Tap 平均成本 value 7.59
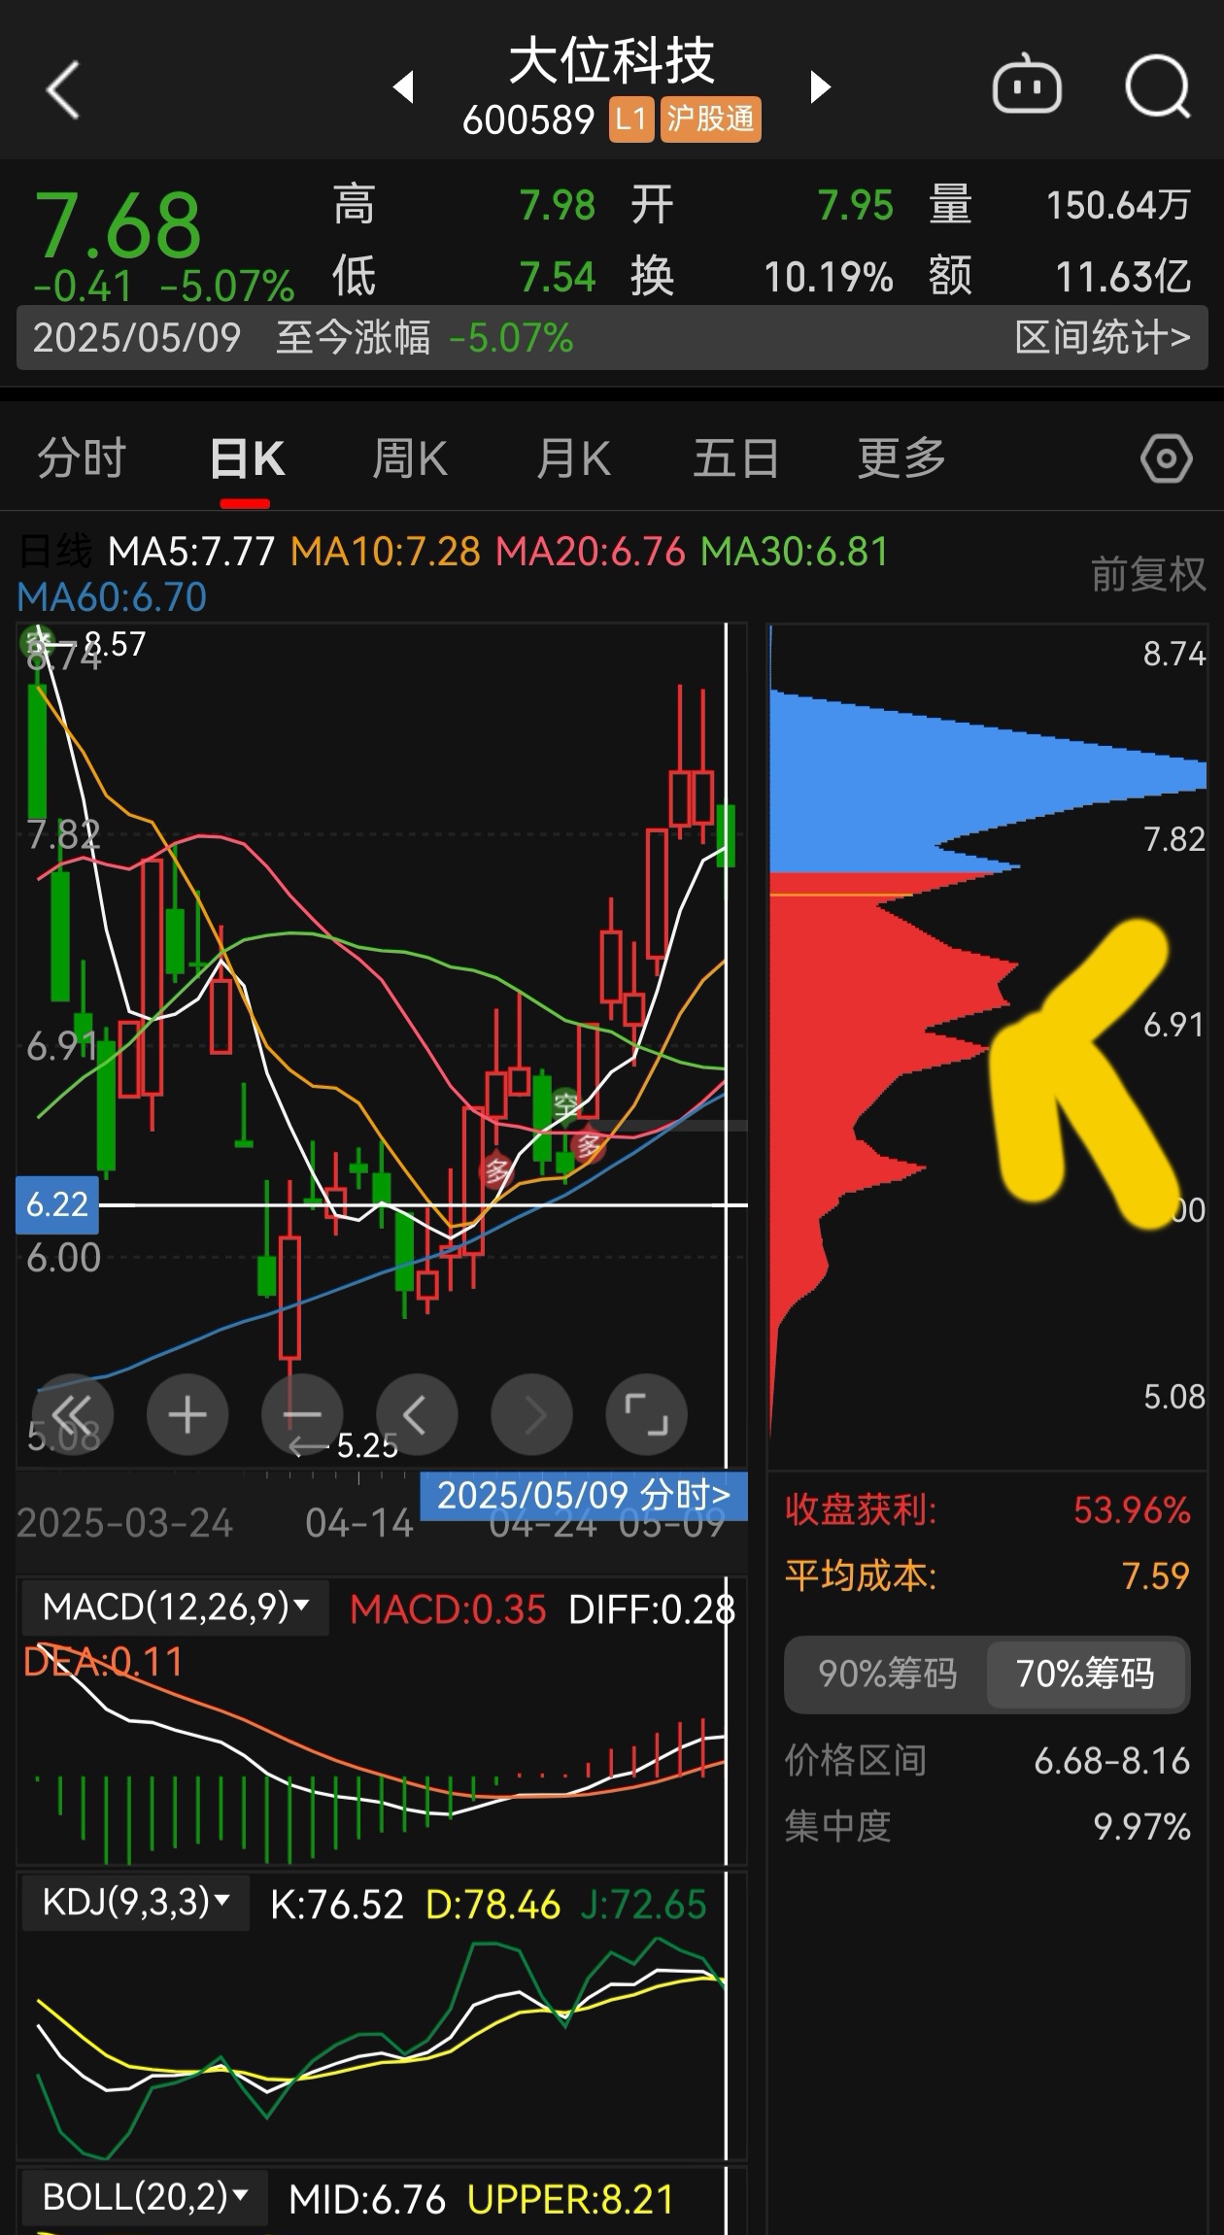 (1155, 1575)
